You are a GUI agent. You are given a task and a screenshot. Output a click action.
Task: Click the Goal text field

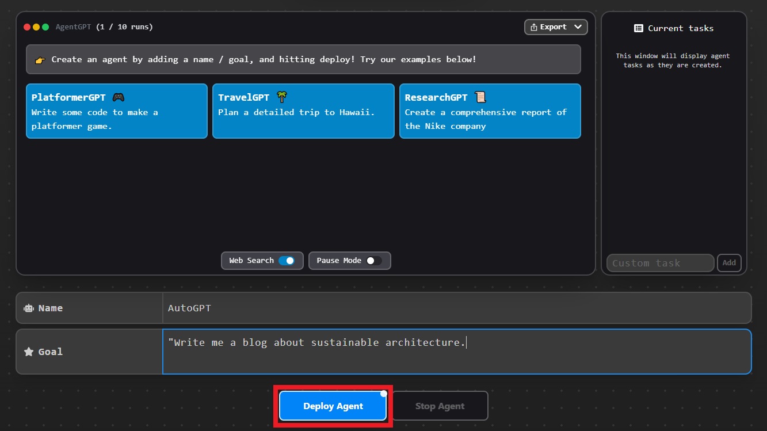pyautogui.click(x=457, y=352)
